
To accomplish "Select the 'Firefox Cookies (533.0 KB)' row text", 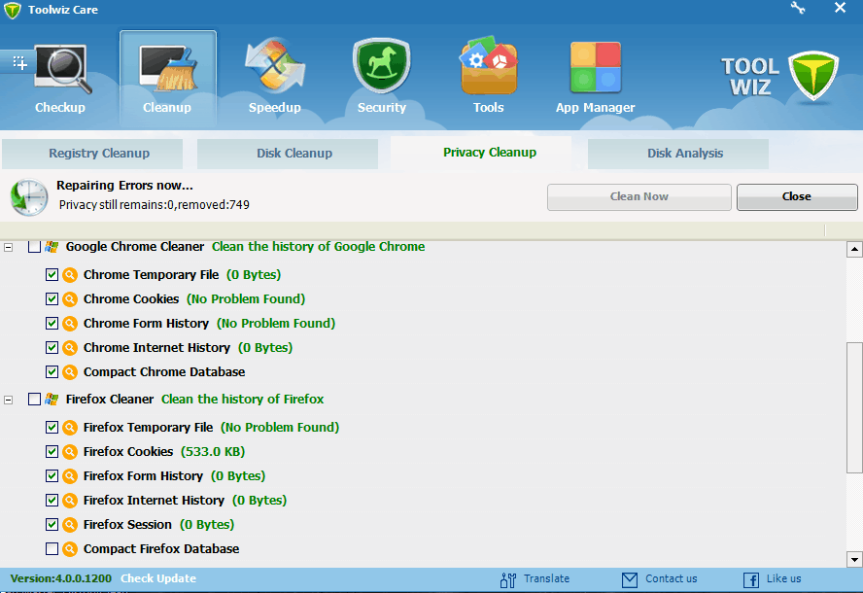I will point(164,451).
